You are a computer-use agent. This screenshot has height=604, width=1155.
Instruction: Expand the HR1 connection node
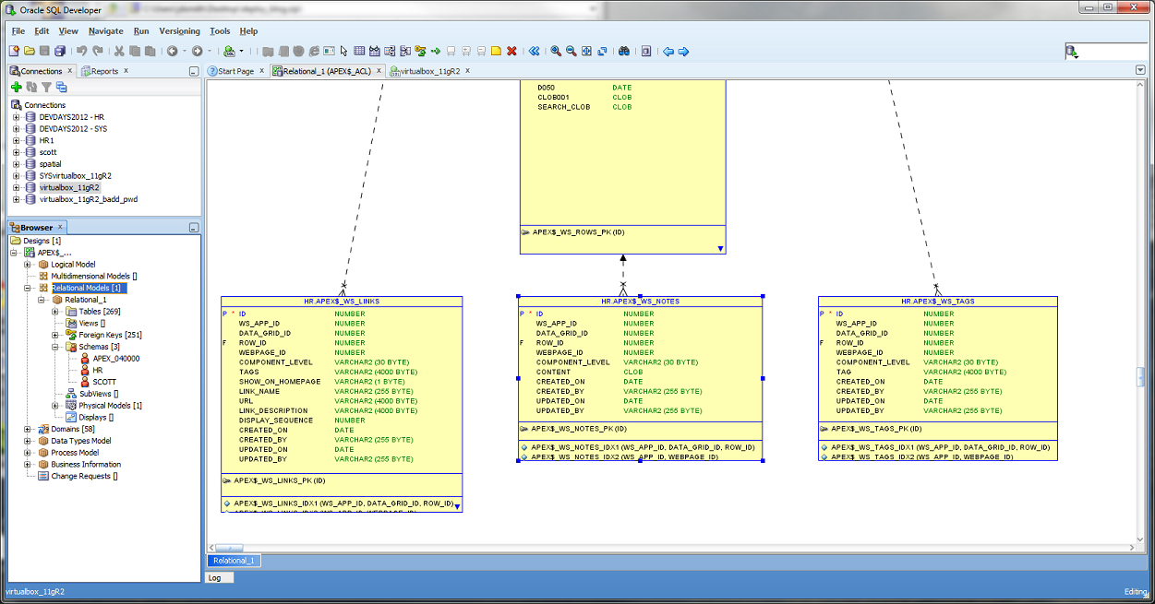[17, 140]
